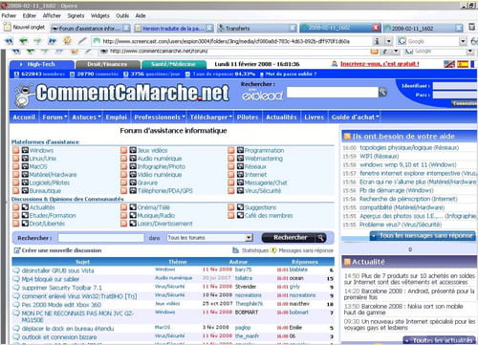
Task: Open the page info icon beside address bar
Action: click(377, 41)
